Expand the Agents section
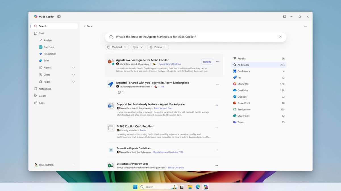341x191 pixels. (74, 67)
